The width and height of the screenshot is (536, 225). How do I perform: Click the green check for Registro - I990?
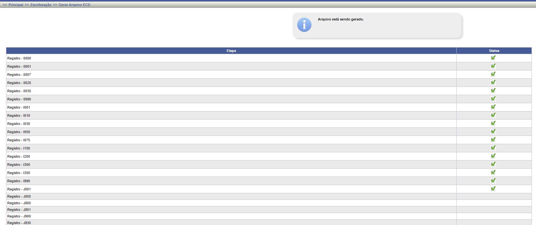tap(493, 180)
